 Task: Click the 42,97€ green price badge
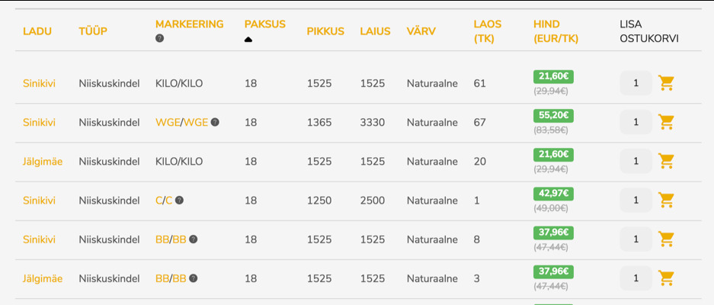553,194
